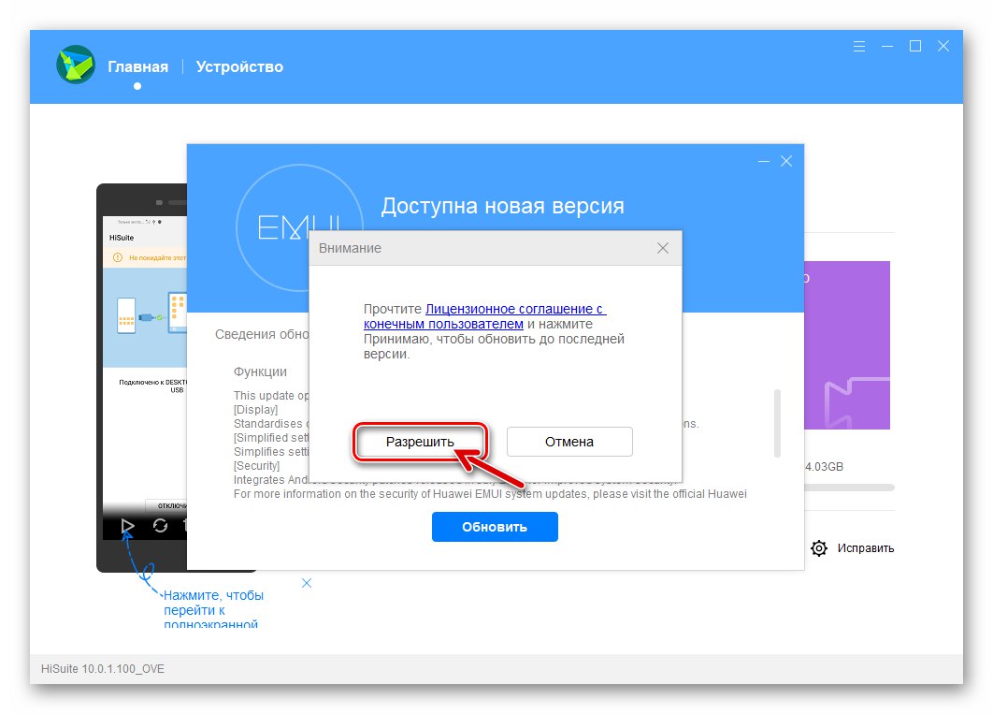The image size is (993, 714).
Task: Click the Исправить label
Action: coord(865,548)
